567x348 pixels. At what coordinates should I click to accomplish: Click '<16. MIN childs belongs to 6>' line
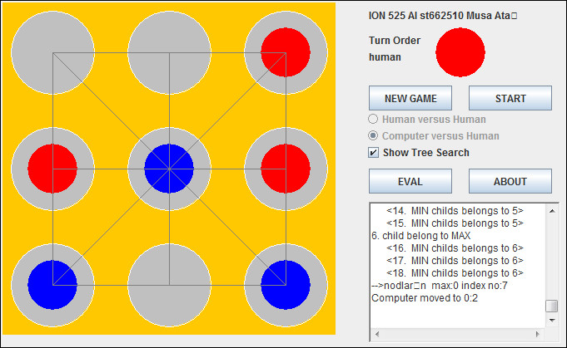coord(455,248)
